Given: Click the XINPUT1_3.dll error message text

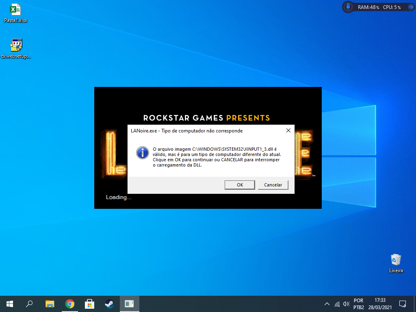Looking at the screenshot, I should coord(217,157).
